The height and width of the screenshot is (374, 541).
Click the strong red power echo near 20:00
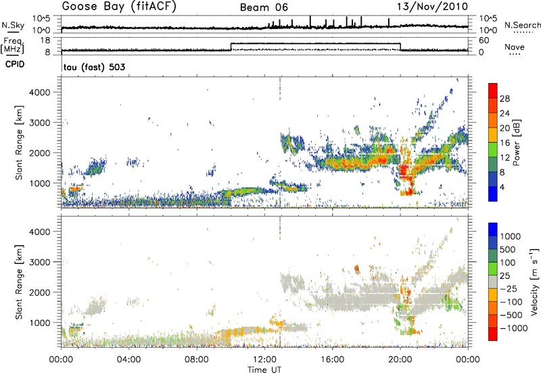(405, 172)
